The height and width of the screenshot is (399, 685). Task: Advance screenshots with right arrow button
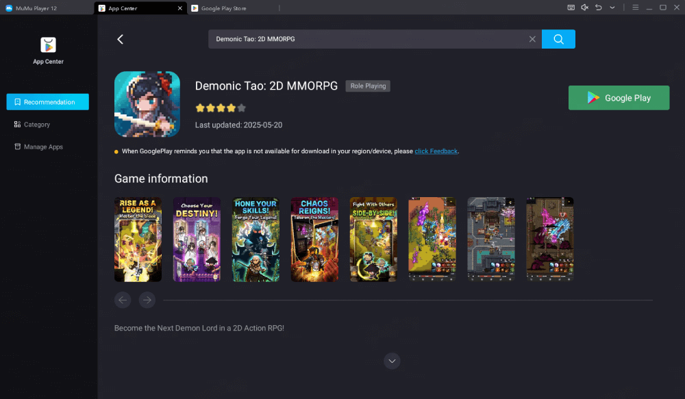147,300
